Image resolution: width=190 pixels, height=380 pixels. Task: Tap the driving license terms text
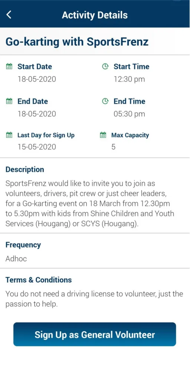[x=94, y=299]
